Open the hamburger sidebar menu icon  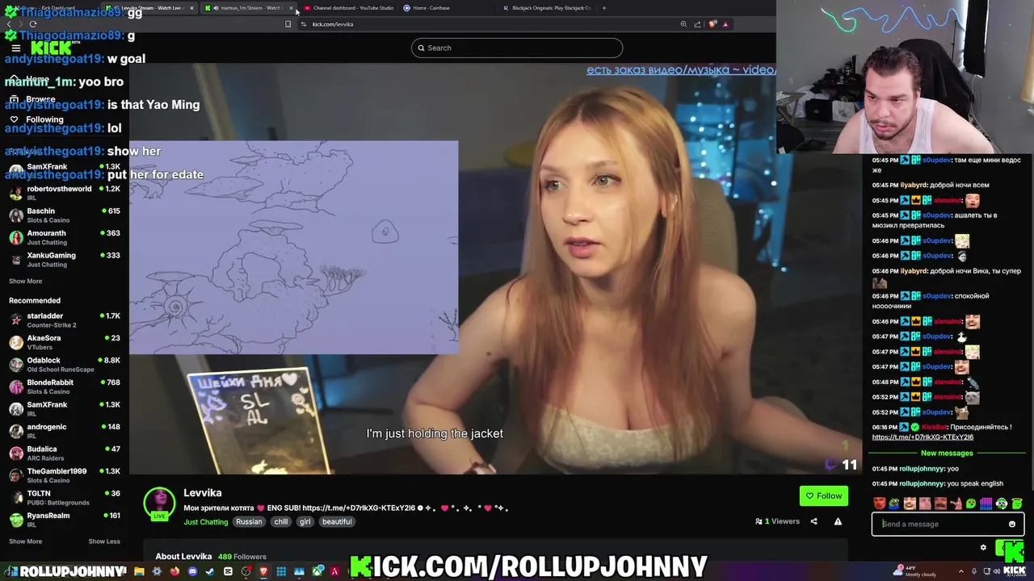coord(15,48)
